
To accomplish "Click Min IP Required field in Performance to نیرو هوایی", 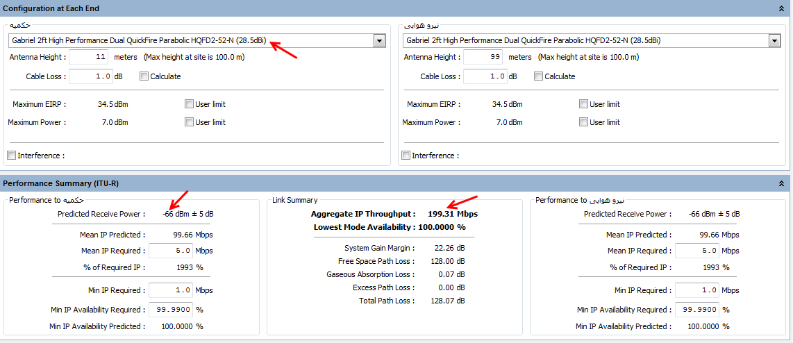I will (x=697, y=290).
